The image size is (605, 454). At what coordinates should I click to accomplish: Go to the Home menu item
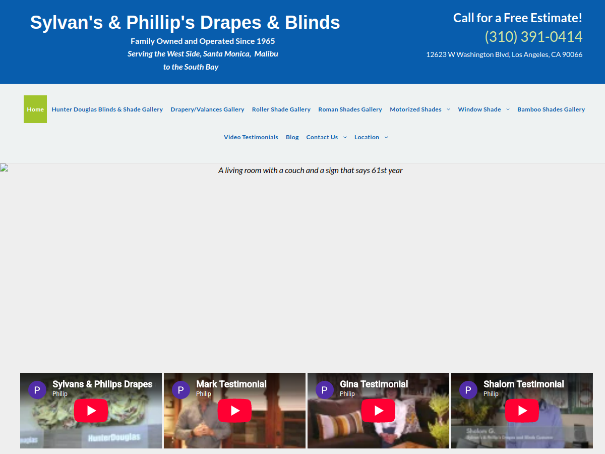[35, 109]
